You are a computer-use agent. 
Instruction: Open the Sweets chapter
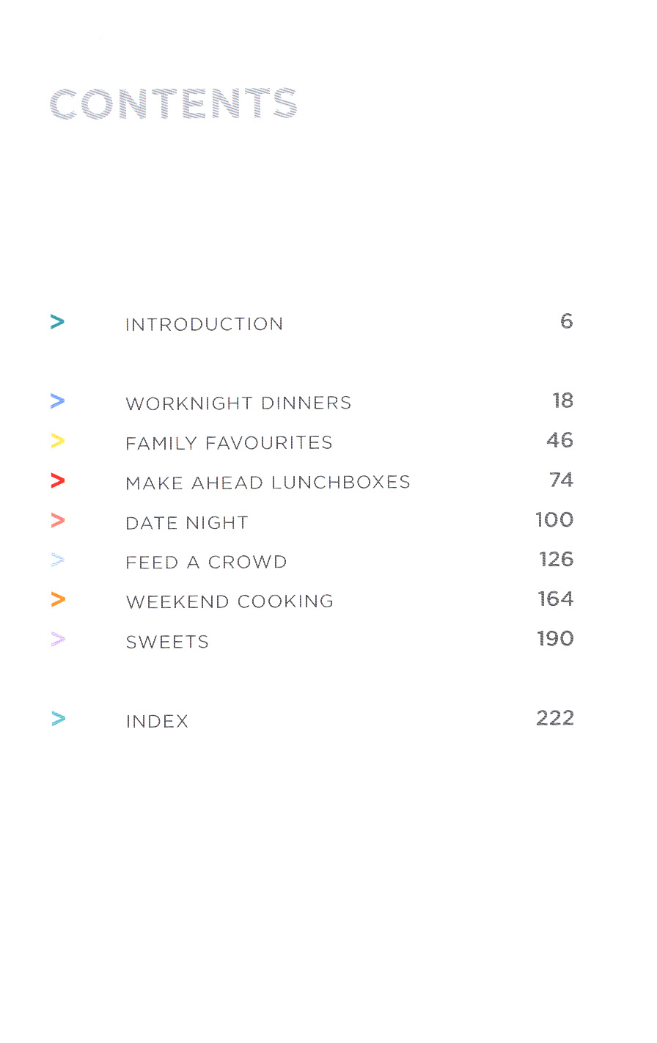(x=167, y=643)
